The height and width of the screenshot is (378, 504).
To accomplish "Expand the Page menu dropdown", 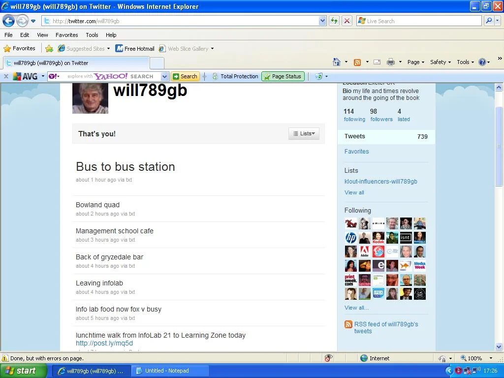I will click(x=416, y=62).
